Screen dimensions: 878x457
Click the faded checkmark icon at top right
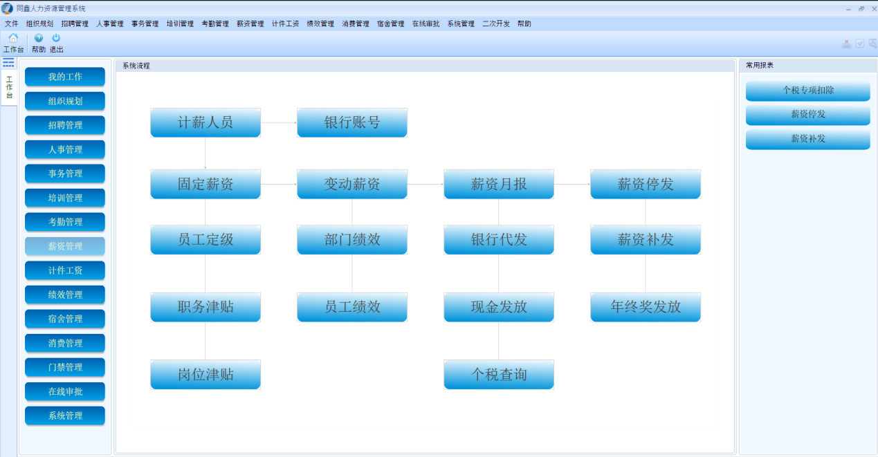click(x=860, y=44)
